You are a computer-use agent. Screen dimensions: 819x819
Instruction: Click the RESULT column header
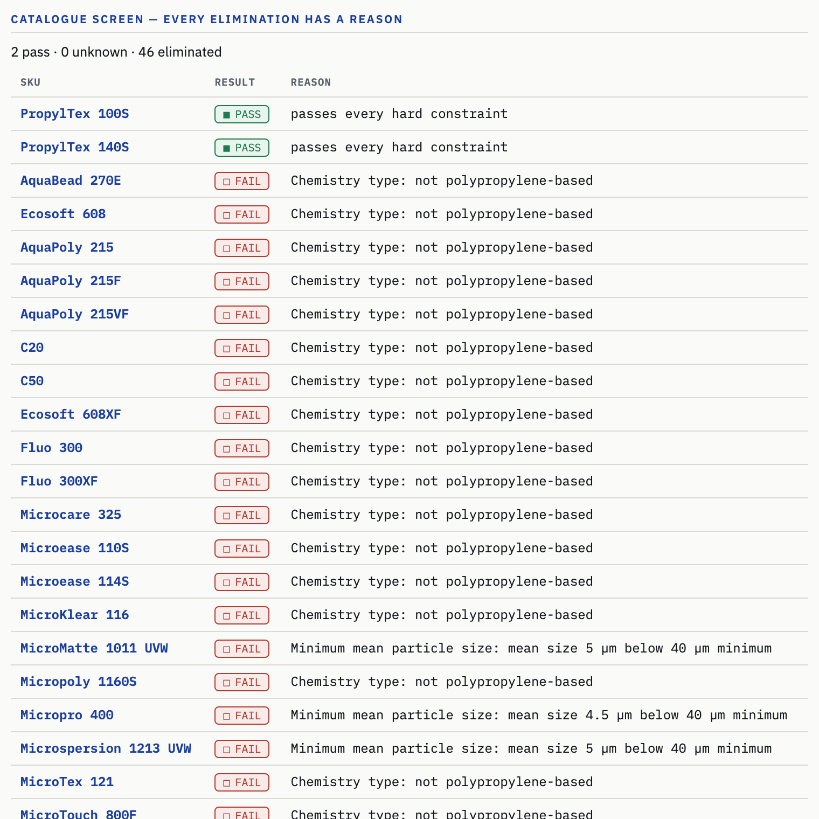[x=235, y=82]
